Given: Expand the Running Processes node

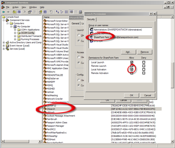Looking at the screenshot, I should [15, 39].
